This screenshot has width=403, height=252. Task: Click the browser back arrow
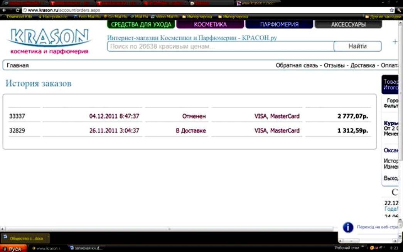(4, 10)
